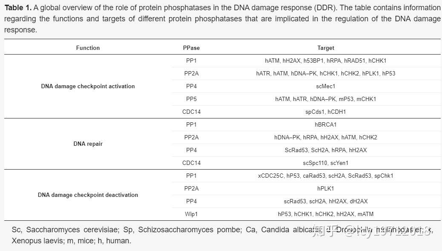
Task: Click the hBRCA1 target cell
Action: point(326,125)
